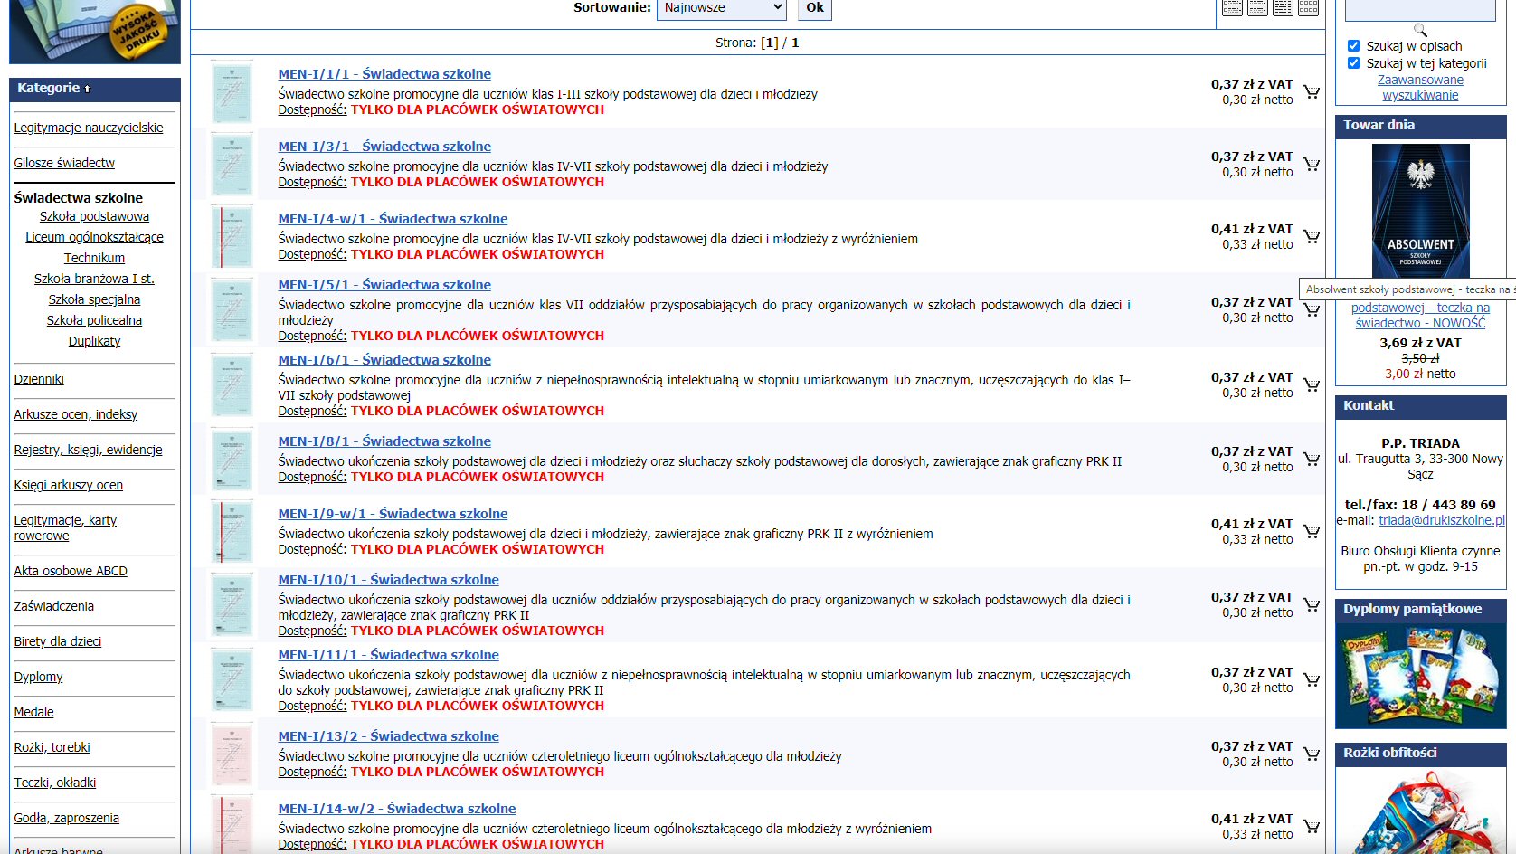Collapse the Kategorie panel header arrow
The image size is (1516, 854).
(88, 89)
